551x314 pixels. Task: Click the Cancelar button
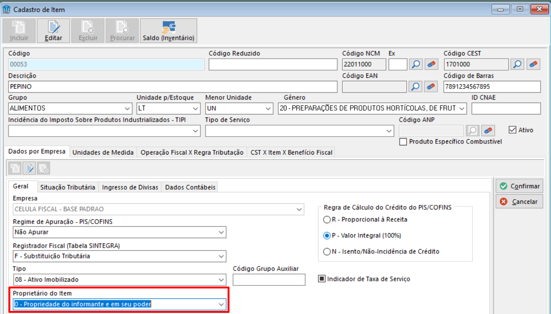tap(519, 201)
